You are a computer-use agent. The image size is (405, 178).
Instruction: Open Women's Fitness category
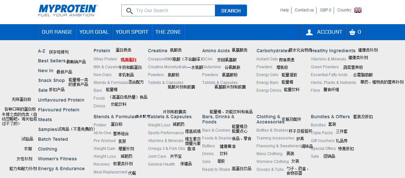[57, 159]
